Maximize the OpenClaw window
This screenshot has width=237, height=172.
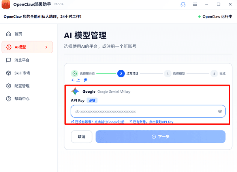(x=218, y=4)
